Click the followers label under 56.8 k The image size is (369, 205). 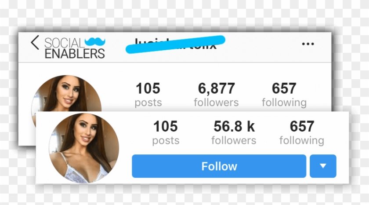(x=234, y=140)
